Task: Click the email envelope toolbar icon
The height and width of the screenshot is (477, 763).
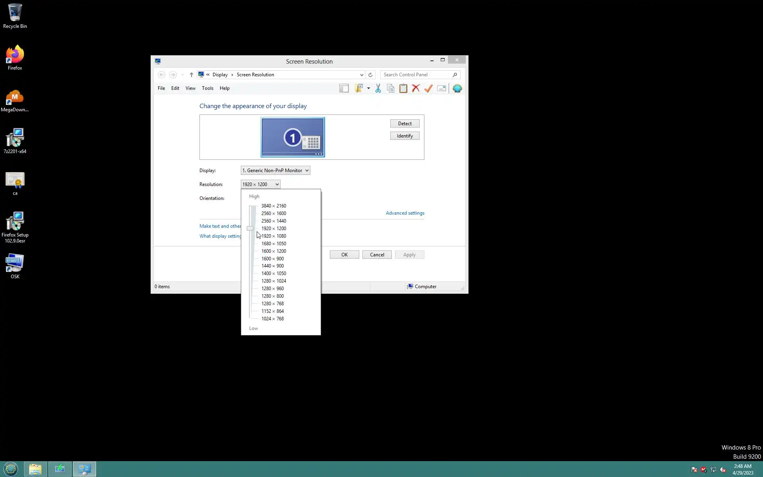Action: 441,88
